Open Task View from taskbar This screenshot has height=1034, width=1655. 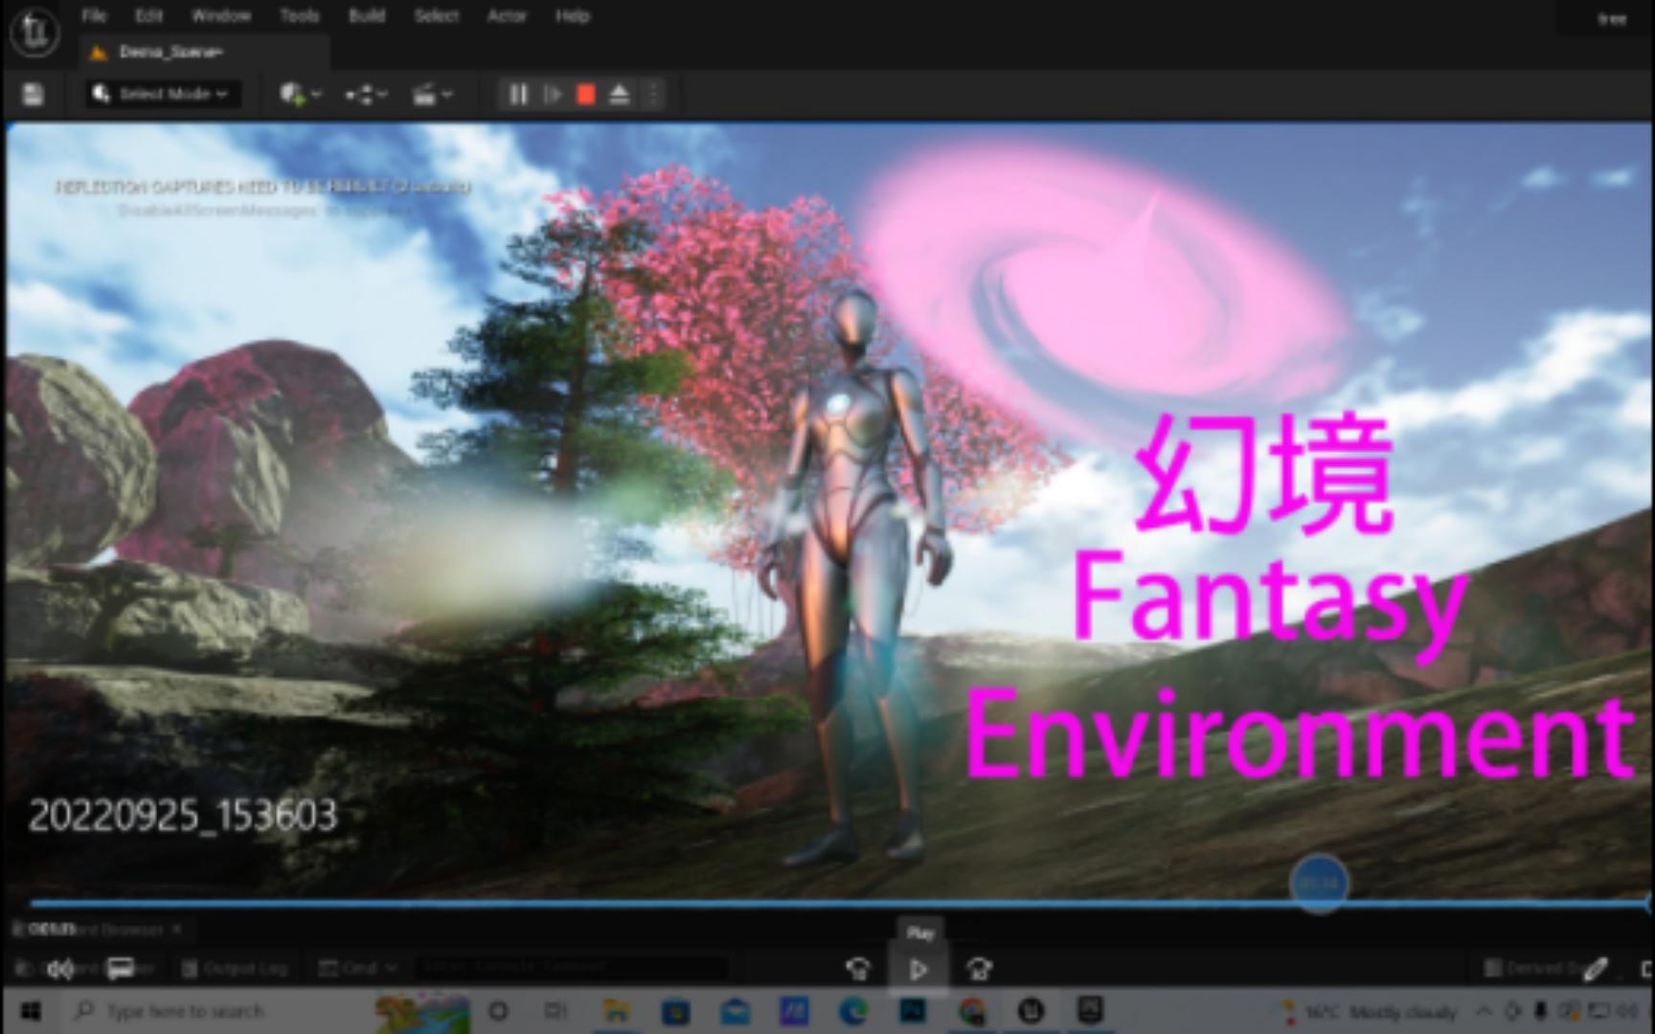pyautogui.click(x=555, y=1011)
